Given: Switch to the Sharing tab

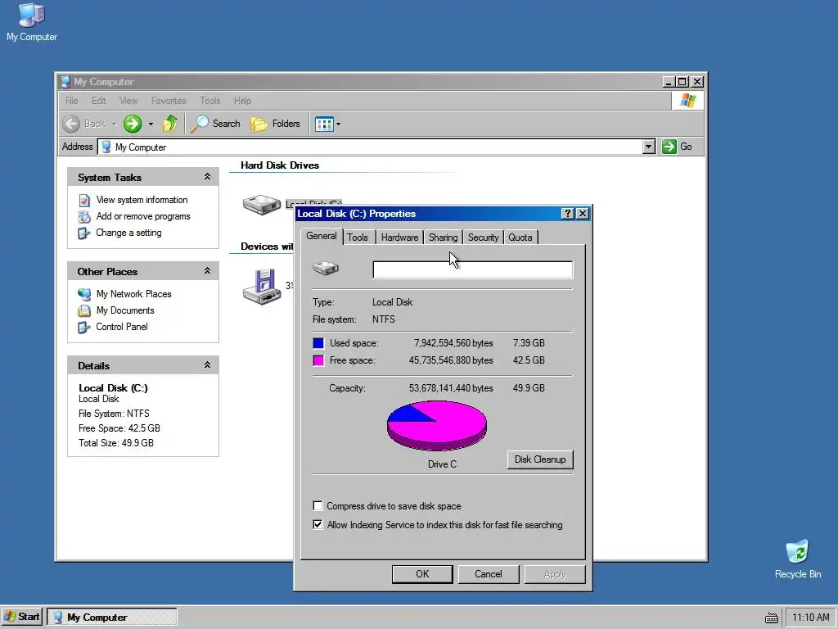Looking at the screenshot, I should pyautogui.click(x=443, y=238).
